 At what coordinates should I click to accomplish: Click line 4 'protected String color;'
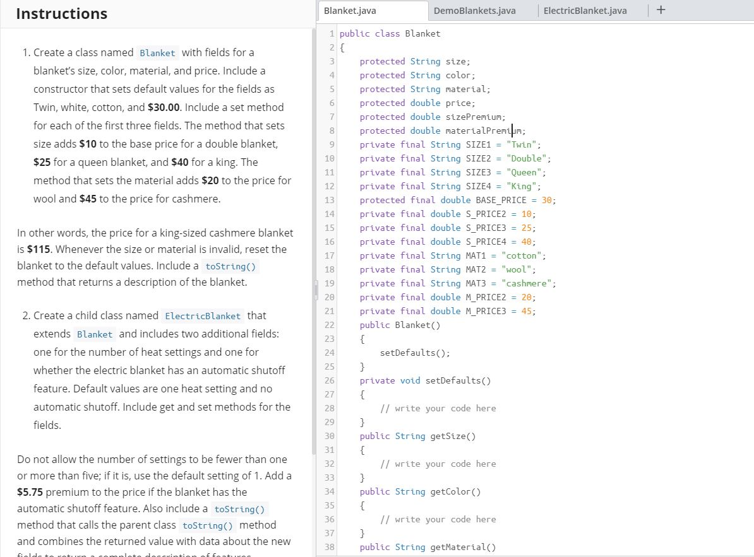click(417, 76)
